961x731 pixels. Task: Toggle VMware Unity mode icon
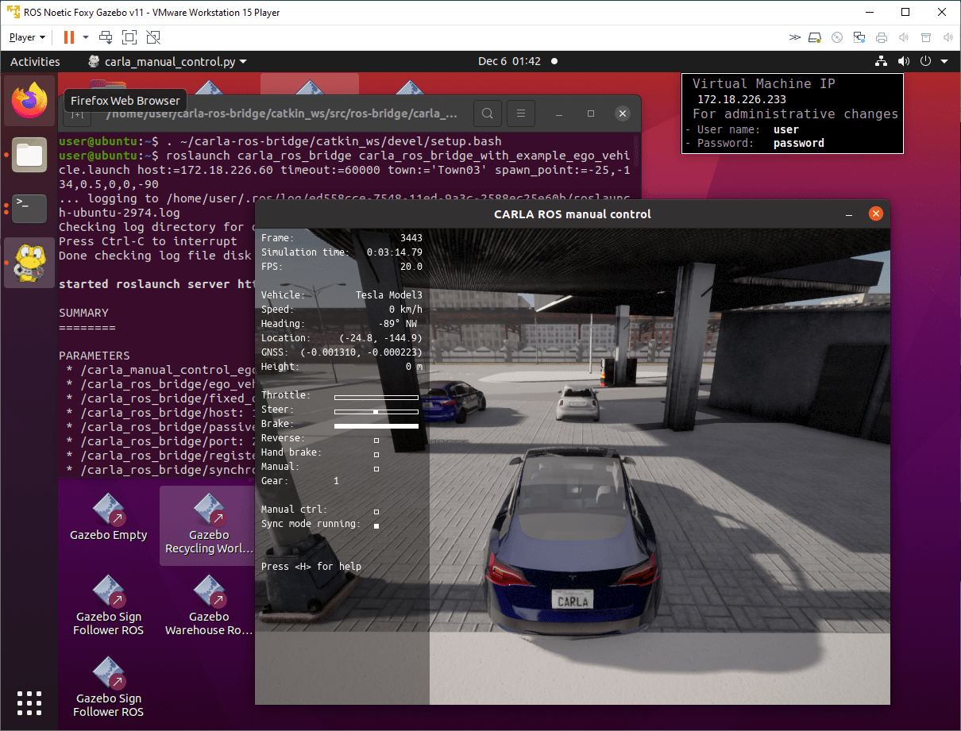(x=153, y=37)
